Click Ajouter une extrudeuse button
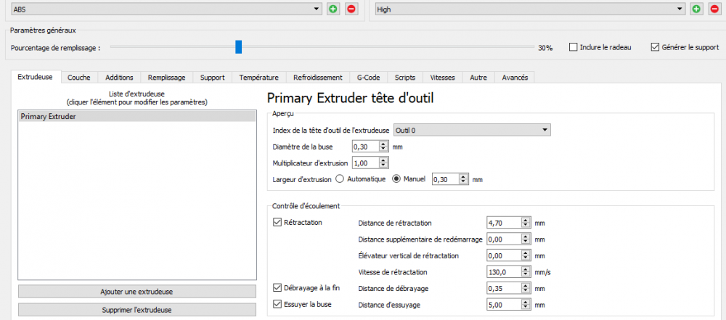Screen dimensions: 726x320 tap(136, 292)
